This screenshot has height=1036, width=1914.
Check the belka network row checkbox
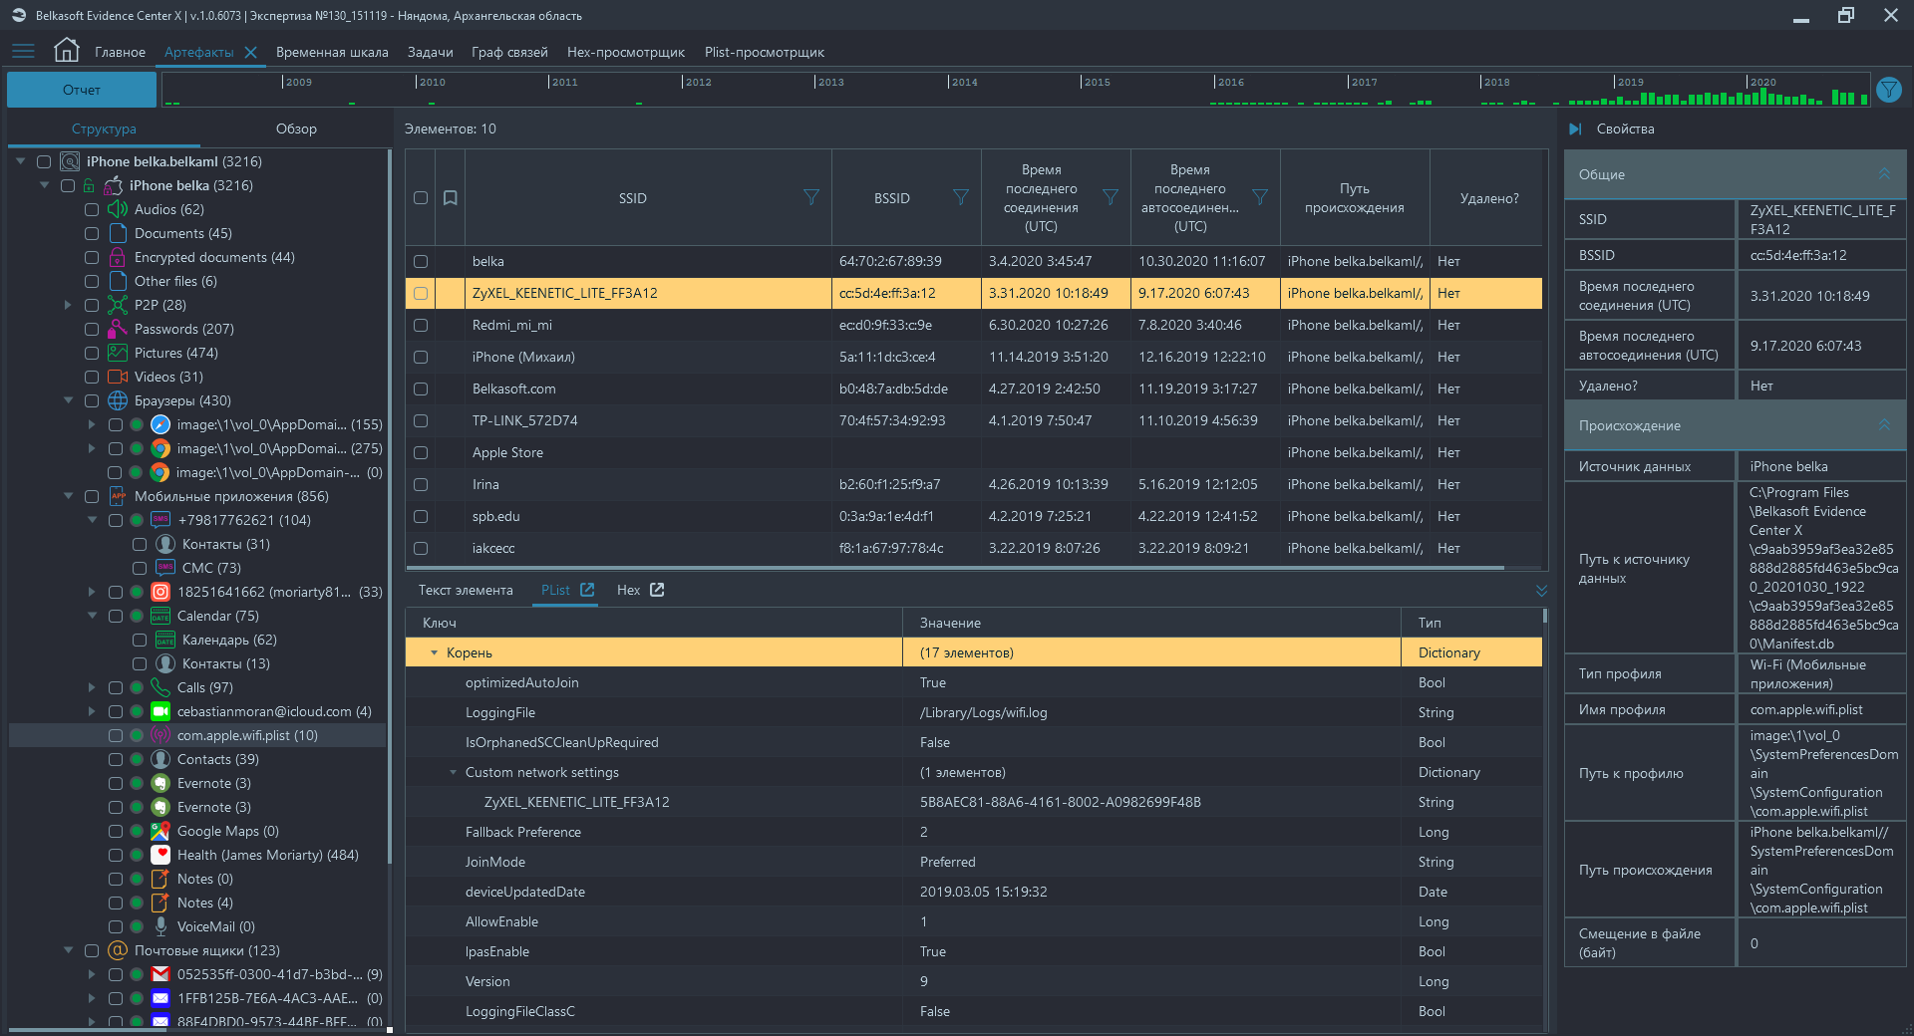421,261
